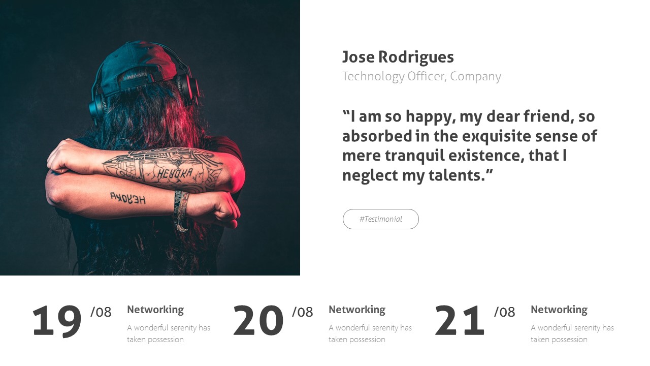Select the Jose Rodrigues name heading
Image resolution: width=650 pixels, height=366 pixels.
pos(398,57)
